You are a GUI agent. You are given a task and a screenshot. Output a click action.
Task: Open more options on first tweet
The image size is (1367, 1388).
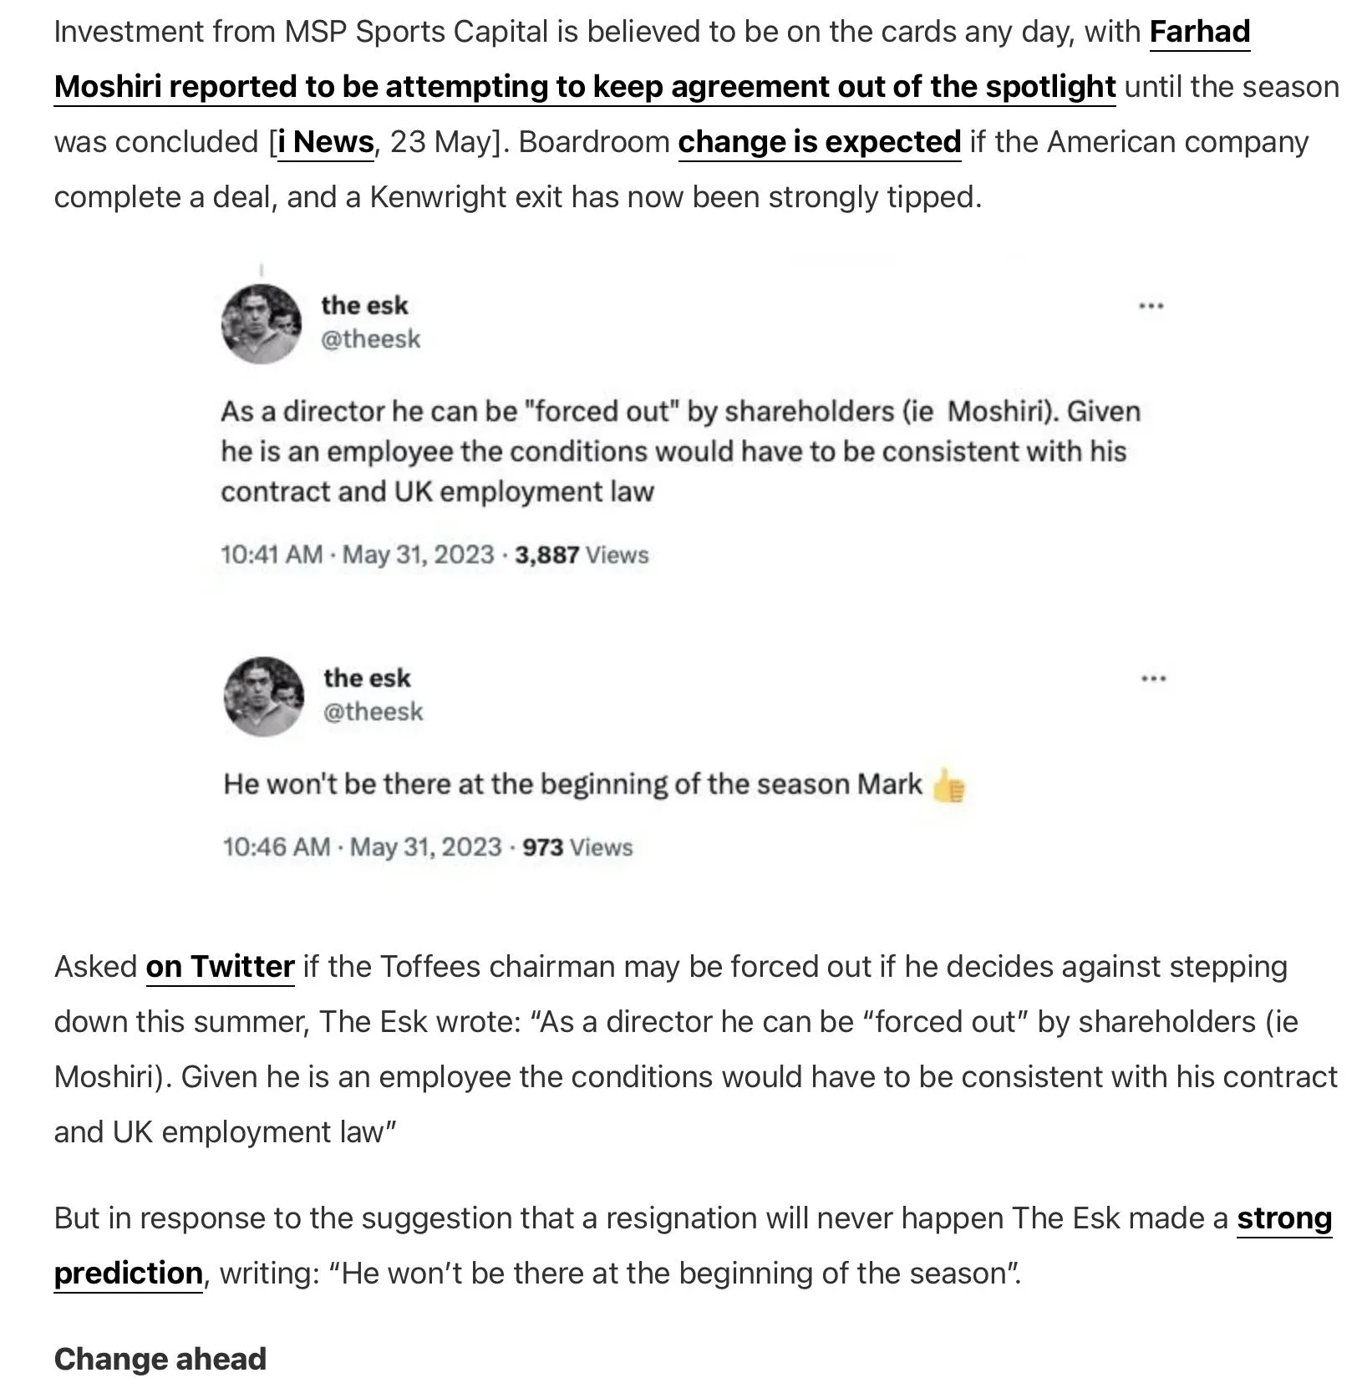click(x=1151, y=306)
